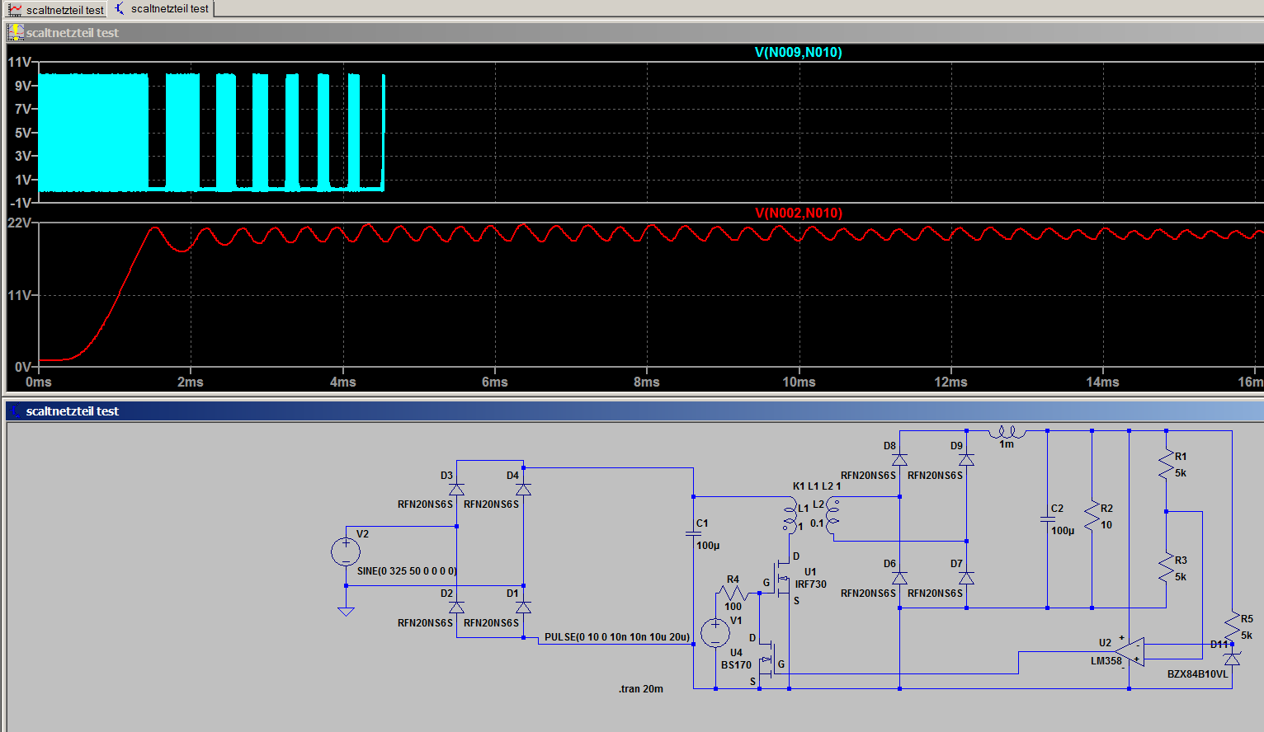Select diode D1 in the bridge rectifier

tap(523, 607)
